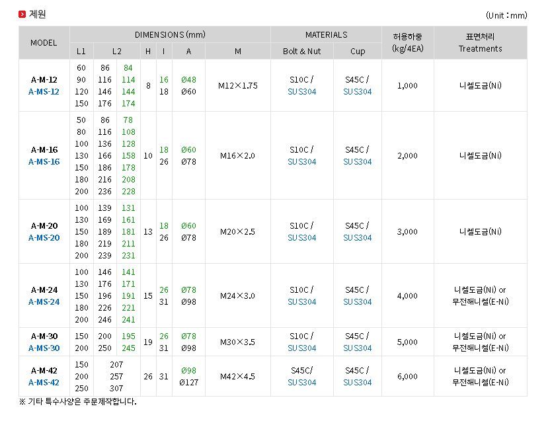
Task: Click green L2 value 84
Action: [128, 67]
